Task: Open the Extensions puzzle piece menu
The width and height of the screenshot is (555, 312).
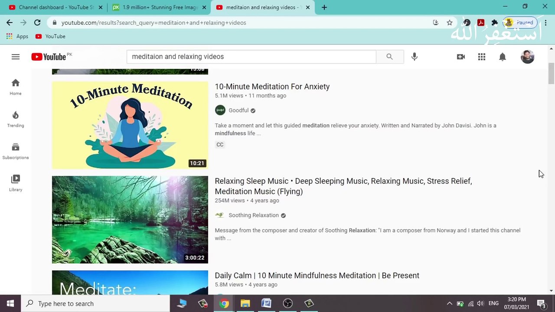Action: pos(495,23)
